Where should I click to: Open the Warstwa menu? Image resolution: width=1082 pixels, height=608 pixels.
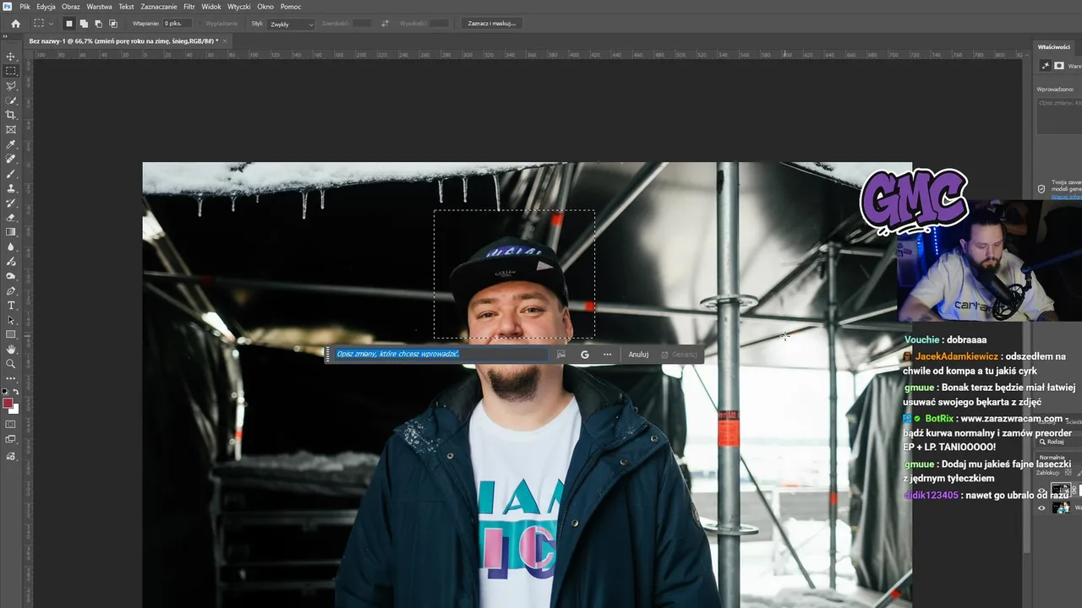point(99,7)
